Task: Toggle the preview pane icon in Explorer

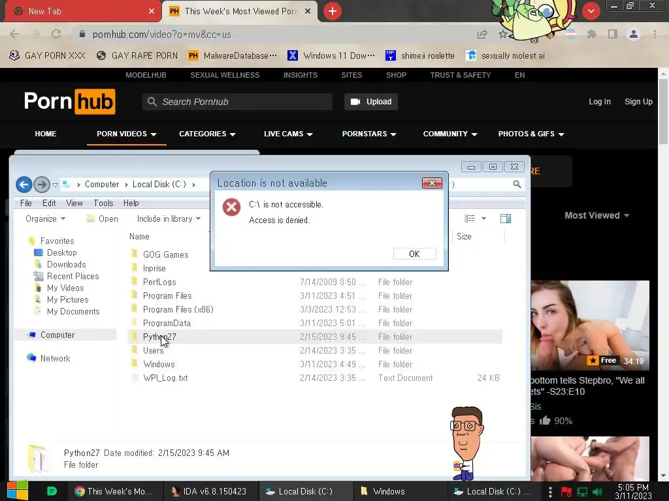Action: coord(506,219)
